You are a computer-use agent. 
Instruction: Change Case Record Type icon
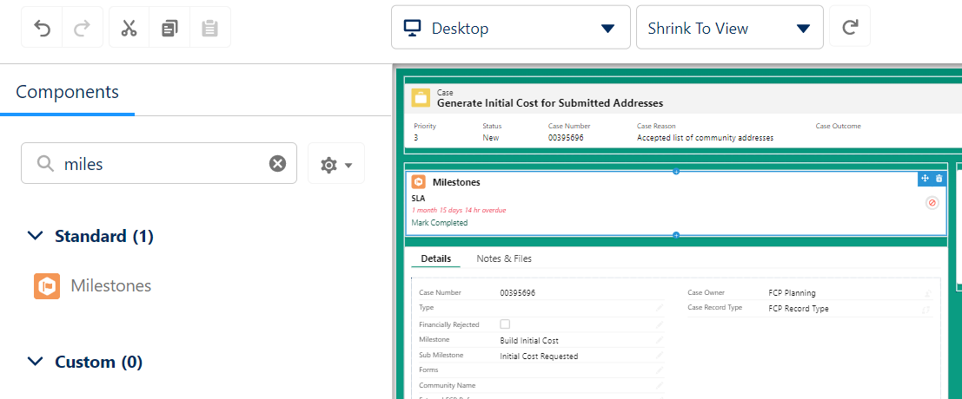927,310
